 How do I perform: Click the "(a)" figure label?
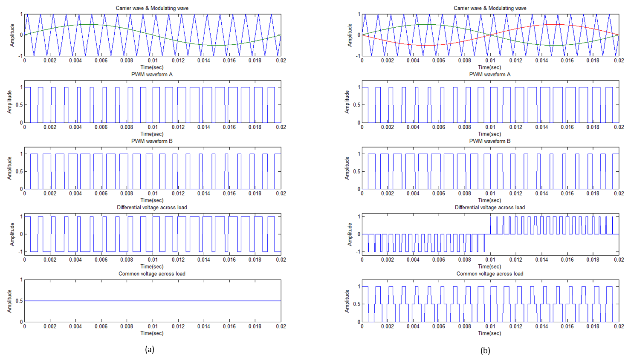tap(150, 349)
